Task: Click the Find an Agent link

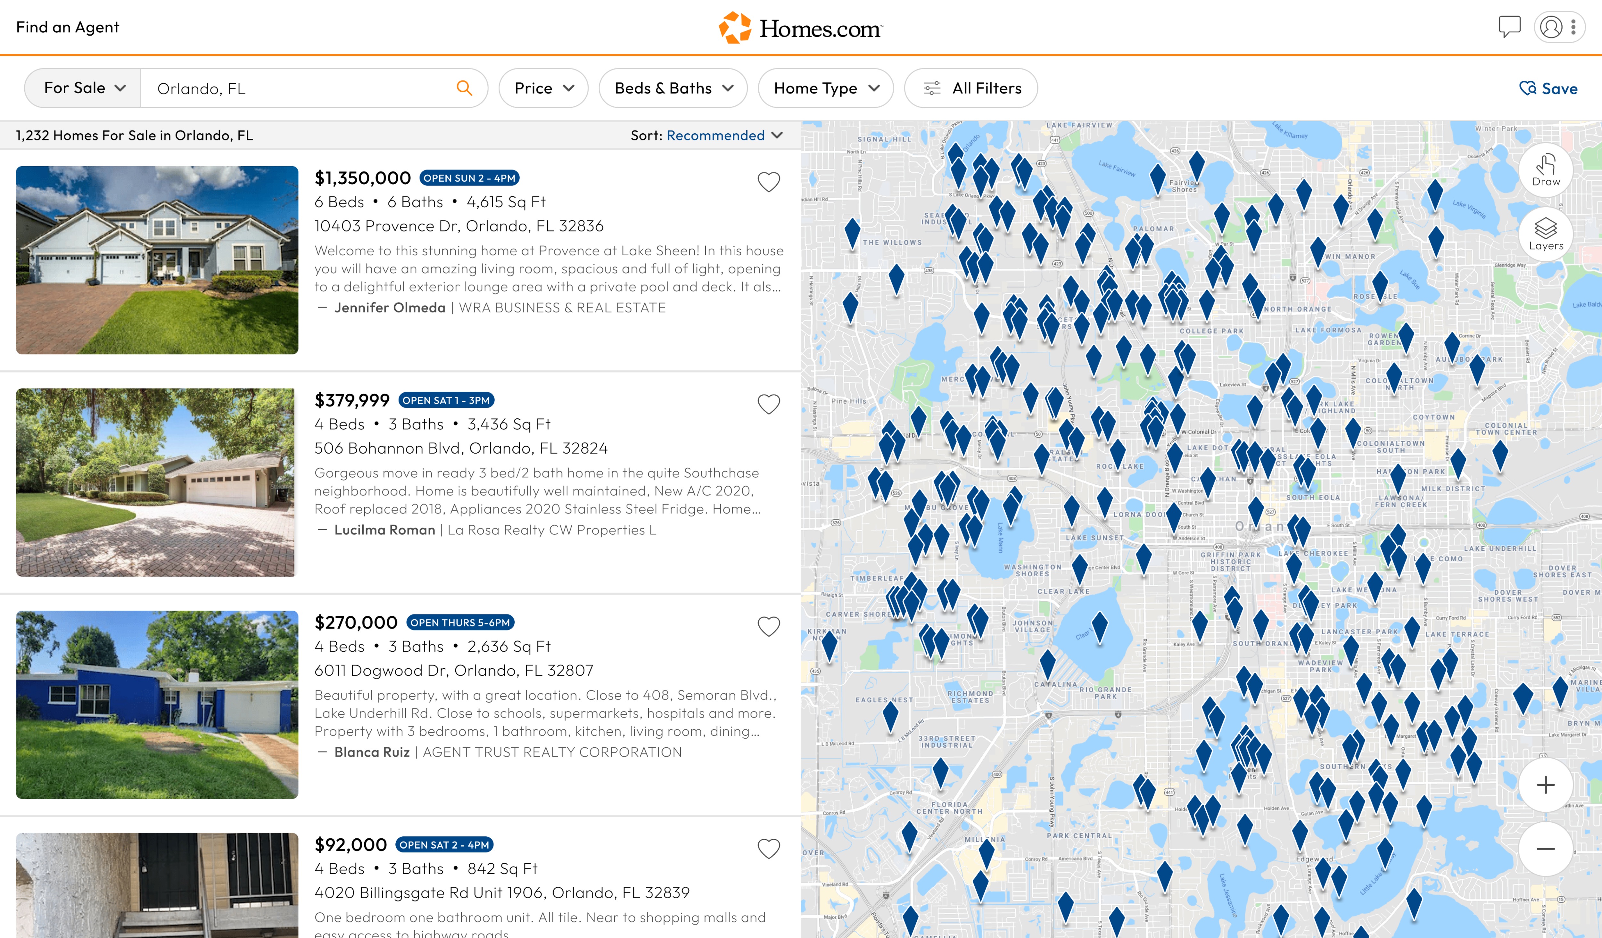Action: point(67,27)
